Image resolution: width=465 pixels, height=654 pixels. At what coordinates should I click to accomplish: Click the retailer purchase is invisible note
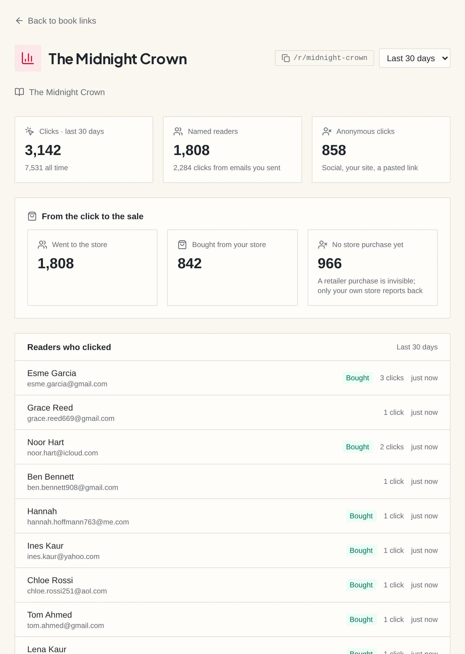click(370, 286)
